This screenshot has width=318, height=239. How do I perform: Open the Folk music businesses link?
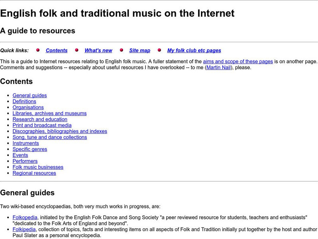[x=38, y=167]
